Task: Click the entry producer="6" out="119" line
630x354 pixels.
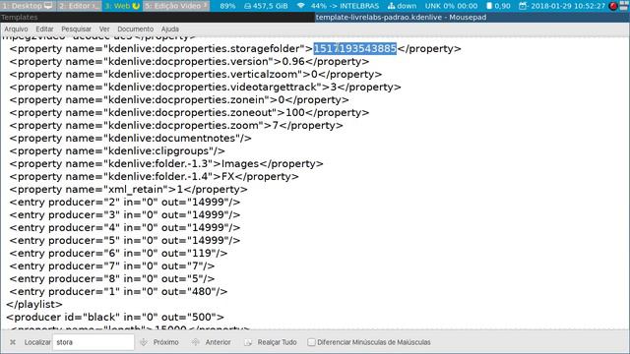Action: point(118,254)
